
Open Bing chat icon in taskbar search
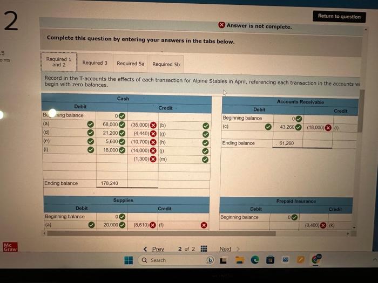coord(210,260)
